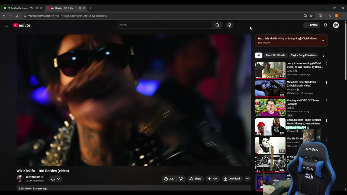Click the Create button

[x=311, y=25]
